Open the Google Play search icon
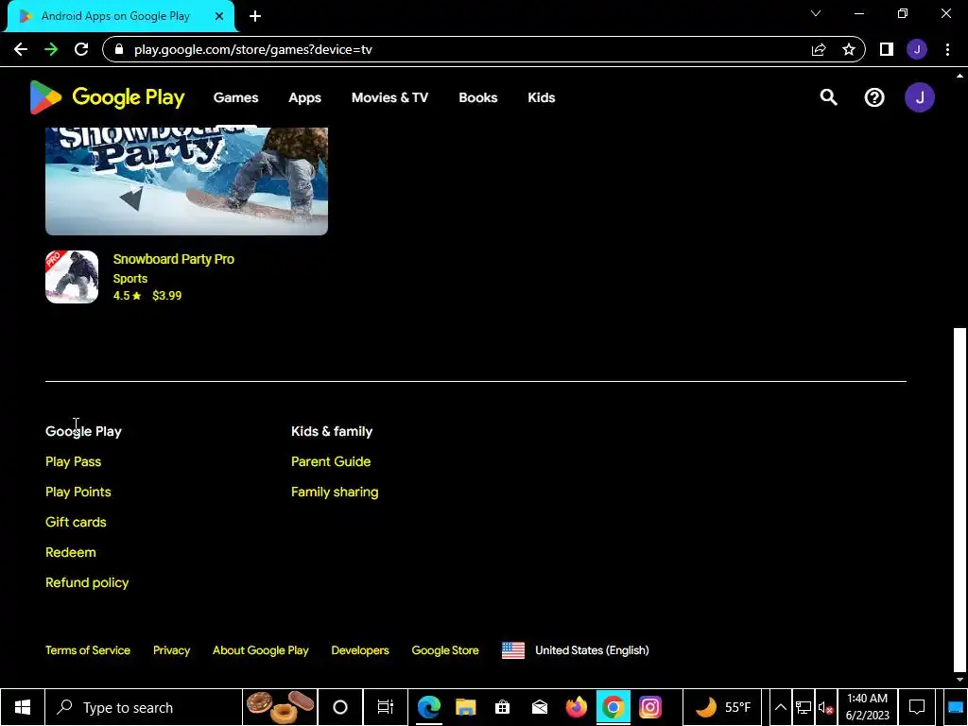Viewport: 968px width, 726px height. coord(828,97)
